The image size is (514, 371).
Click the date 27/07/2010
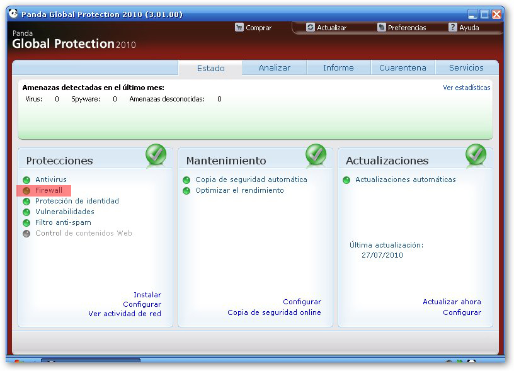(x=382, y=255)
